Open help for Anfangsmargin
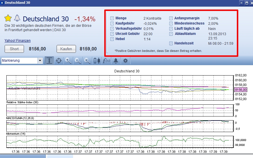This screenshot has height=158, width=253. point(171,18)
